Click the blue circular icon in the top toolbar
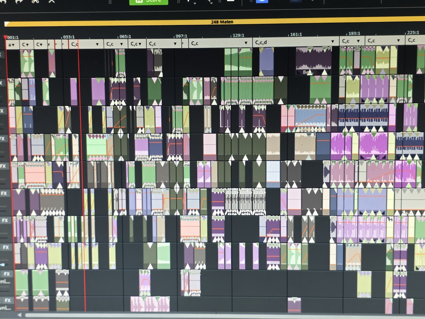This screenshot has width=425, height=319. coord(262,1)
